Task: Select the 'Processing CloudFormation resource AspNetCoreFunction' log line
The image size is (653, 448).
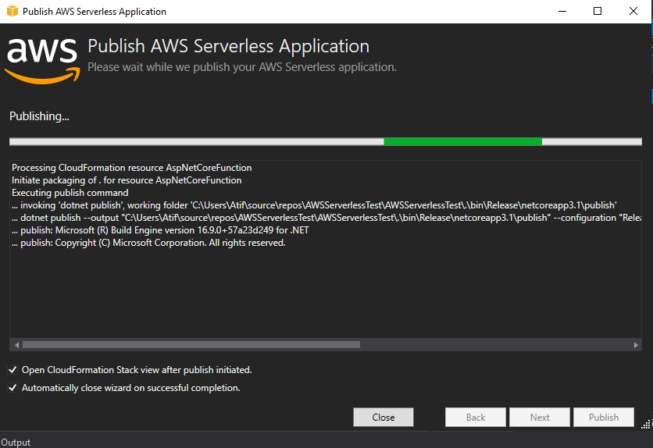Action: tap(131, 168)
